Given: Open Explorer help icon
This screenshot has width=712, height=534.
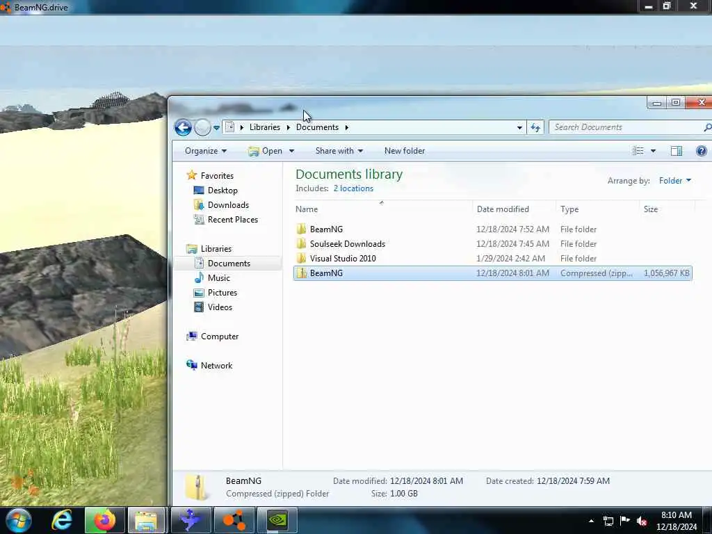Looking at the screenshot, I should click(x=701, y=151).
